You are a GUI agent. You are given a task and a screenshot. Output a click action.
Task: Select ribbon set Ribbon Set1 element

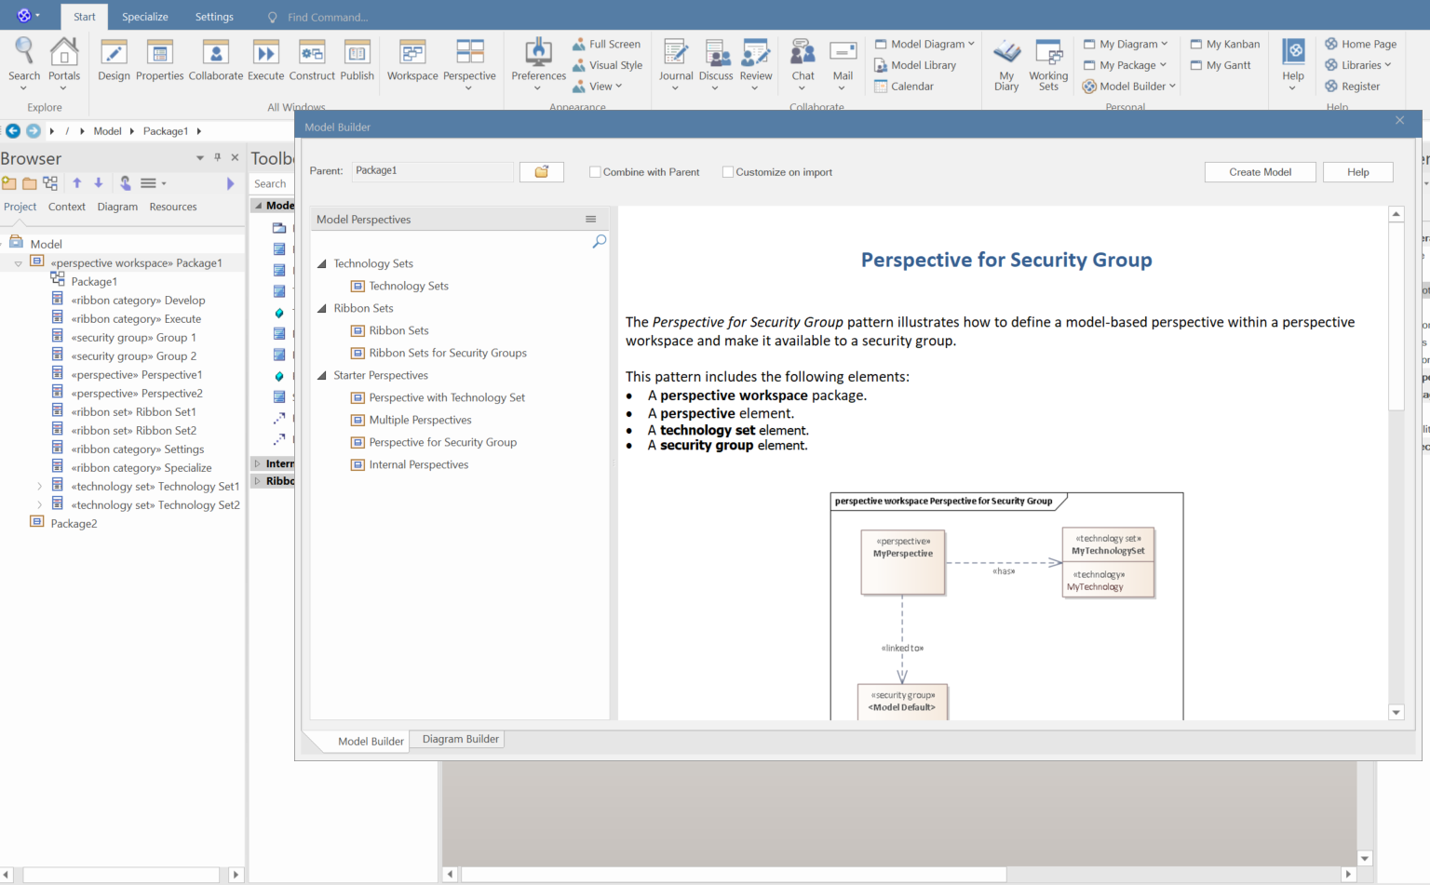point(133,411)
